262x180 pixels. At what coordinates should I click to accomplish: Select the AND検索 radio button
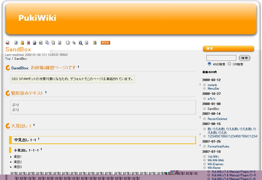click(x=209, y=64)
